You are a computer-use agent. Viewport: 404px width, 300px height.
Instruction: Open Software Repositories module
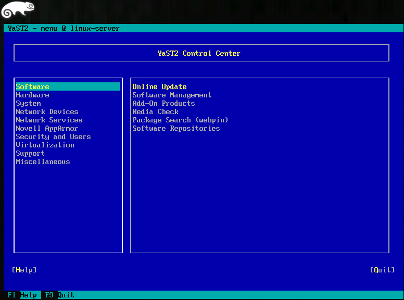pos(176,128)
